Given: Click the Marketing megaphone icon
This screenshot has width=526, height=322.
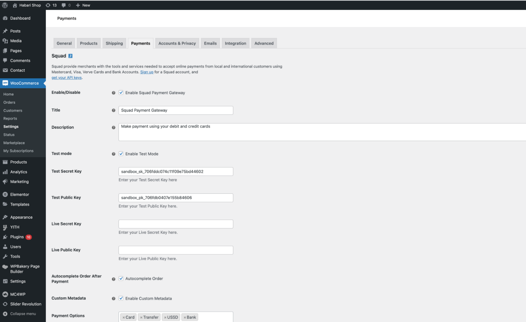Looking at the screenshot, I should (5, 181).
